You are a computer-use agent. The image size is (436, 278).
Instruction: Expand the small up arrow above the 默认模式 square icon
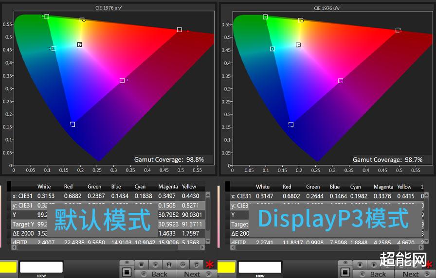pos(127,263)
